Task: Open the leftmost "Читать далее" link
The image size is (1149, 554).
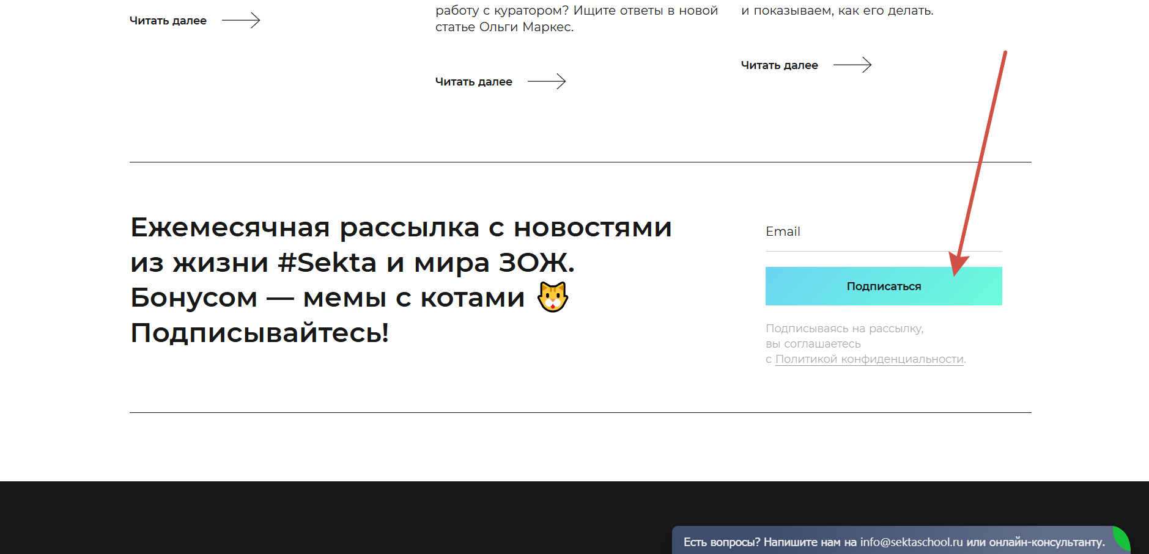Action: [x=194, y=21]
